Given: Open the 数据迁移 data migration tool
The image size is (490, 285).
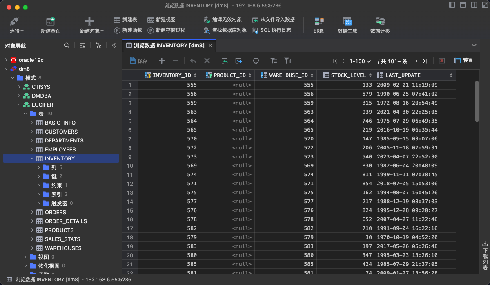Looking at the screenshot, I should (380, 25).
